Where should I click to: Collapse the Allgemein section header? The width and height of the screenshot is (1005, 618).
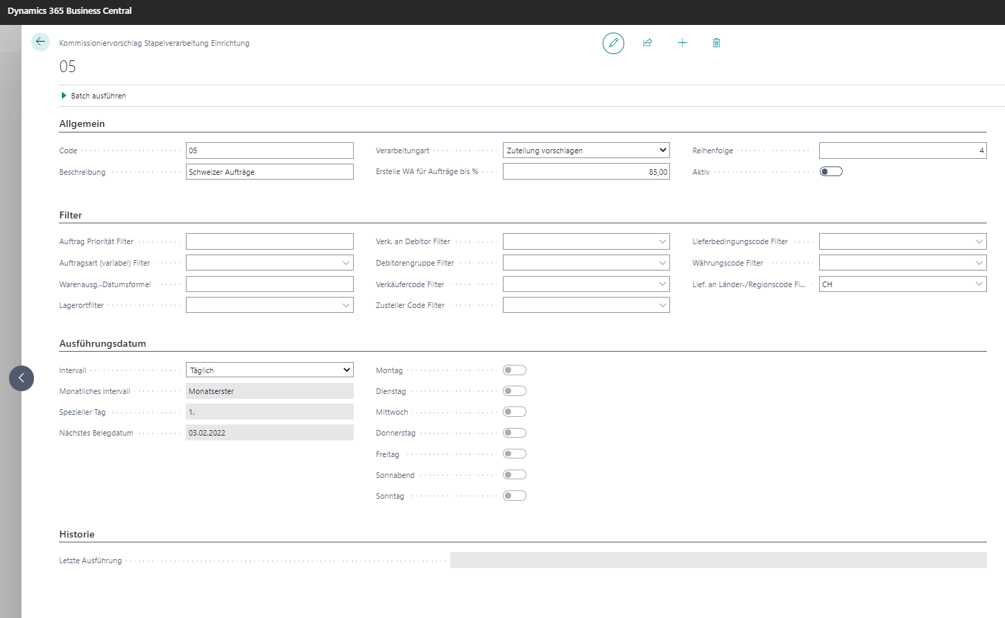click(x=82, y=123)
